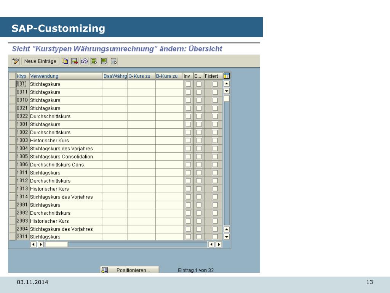Click the Select Block icon in toolbar
The image size is (390, 293).
coord(104,61)
